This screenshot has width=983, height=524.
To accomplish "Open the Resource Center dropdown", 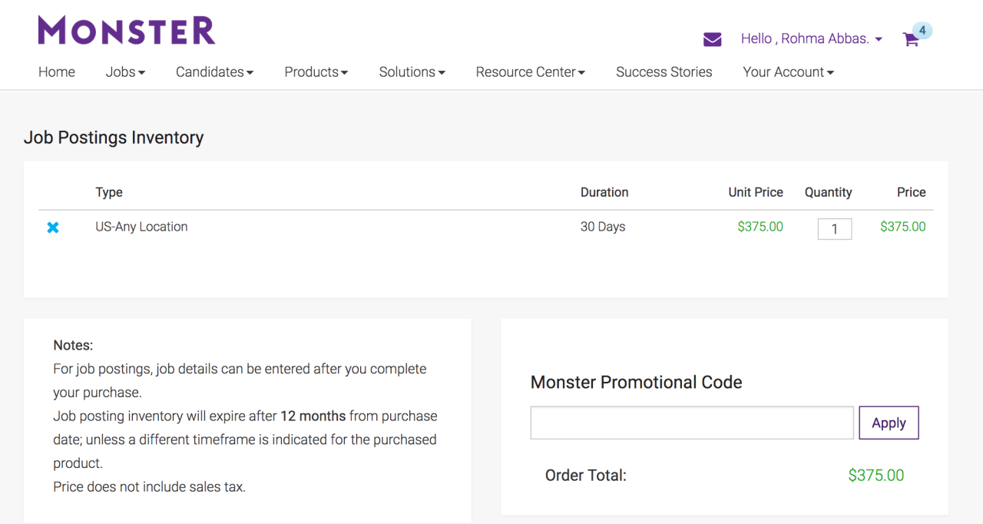I will pos(530,71).
